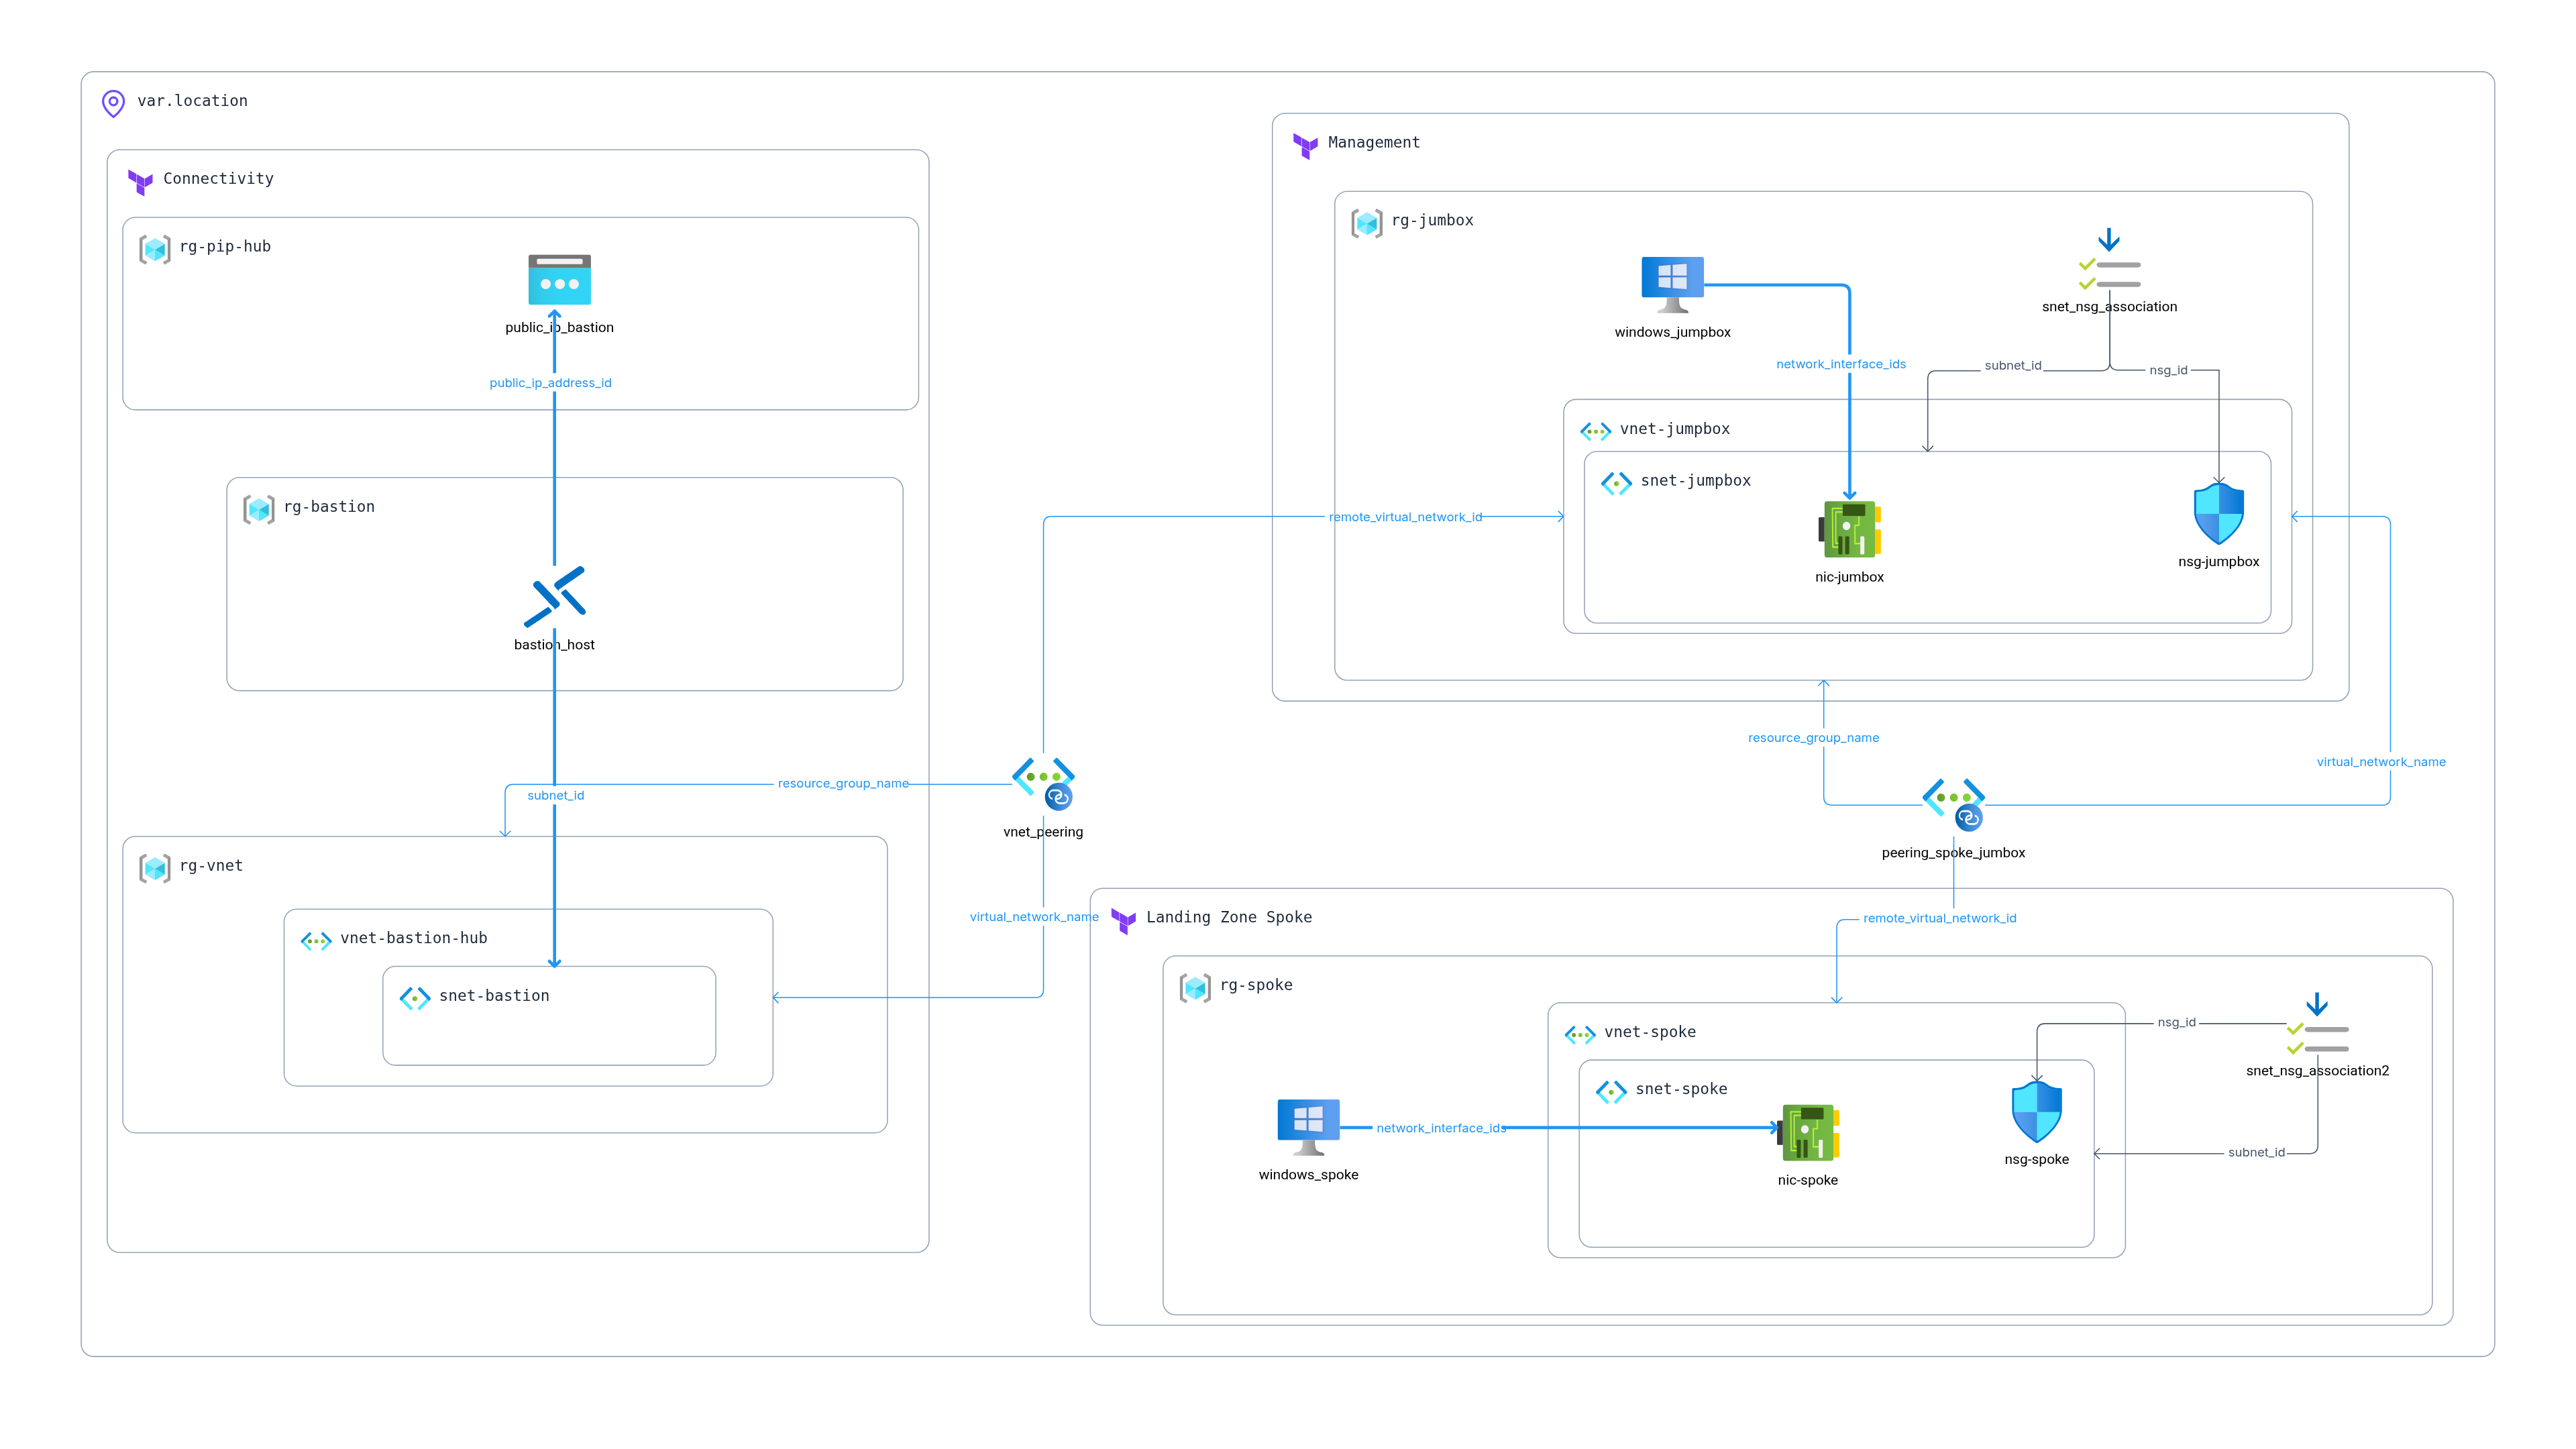Image resolution: width=2576 pixels, height=1449 pixels.
Task: Click the subnet_id label near snet_nsg_association
Action: (2013, 366)
